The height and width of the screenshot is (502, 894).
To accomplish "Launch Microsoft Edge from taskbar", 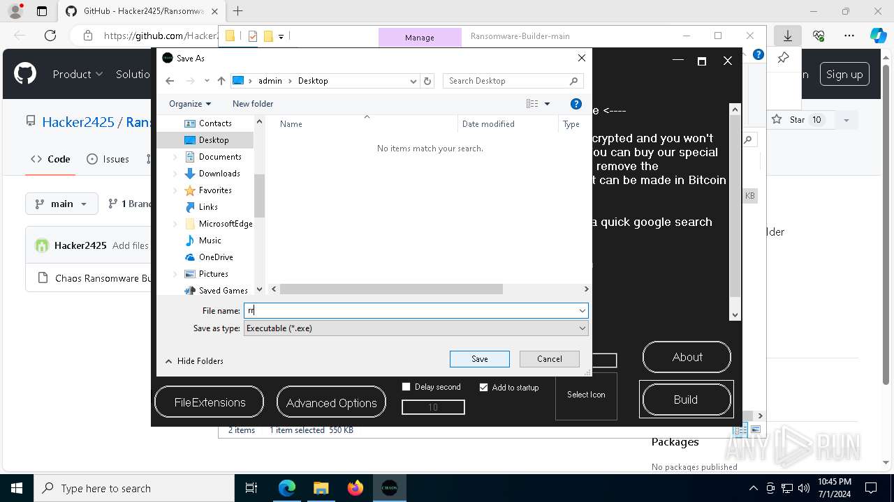I will [287, 488].
